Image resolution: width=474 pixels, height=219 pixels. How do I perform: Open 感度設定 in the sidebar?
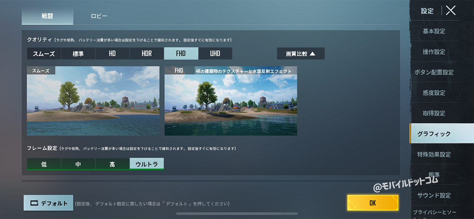(434, 93)
